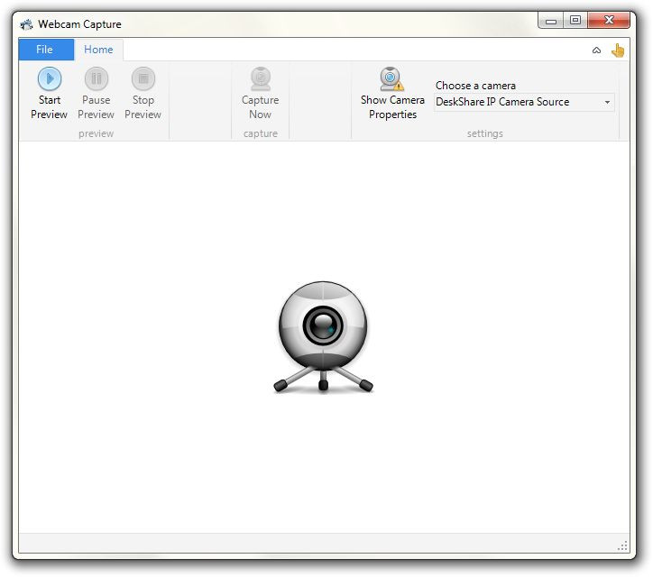Switch to the Home tab
Image resolution: width=653 pixels, height=577 pixels.
pos(98,50)
